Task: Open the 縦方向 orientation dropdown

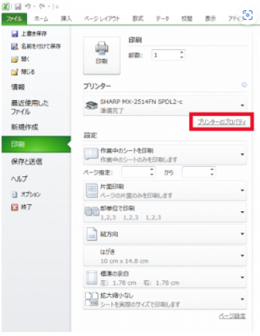Action: [165, 234]
